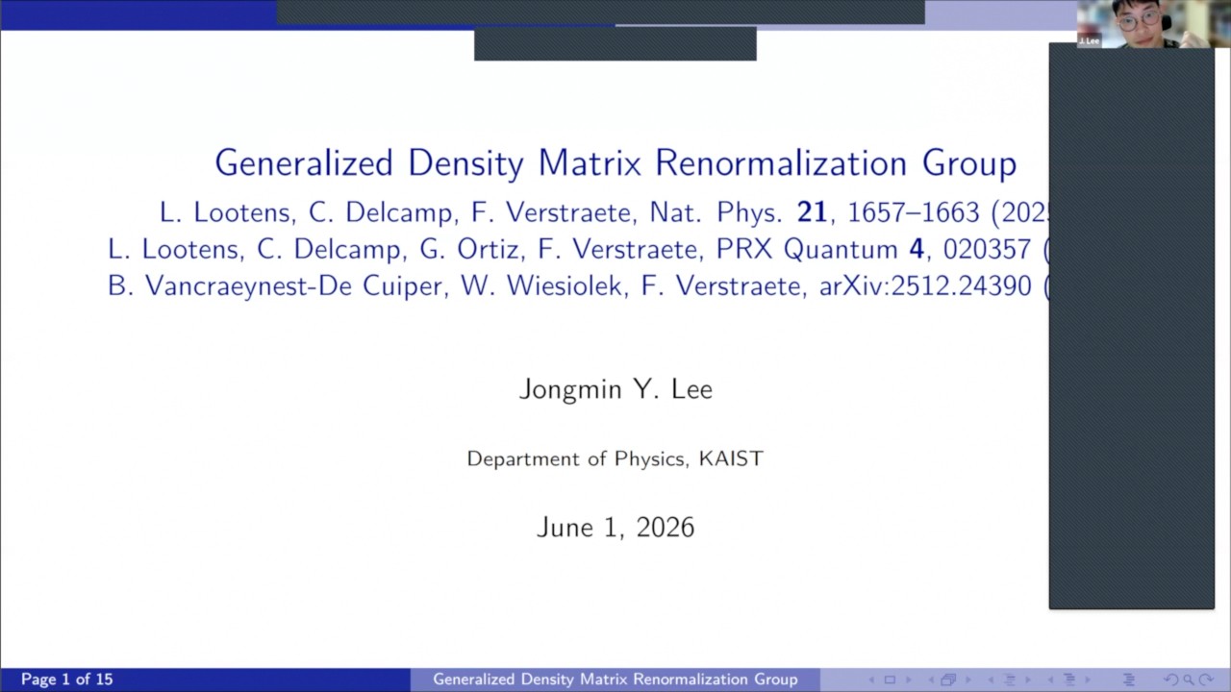Image resolution: width=1231 pixels, height=692 pixels.
Task: Open the search magnifier icon
Action: (1189, 680)
